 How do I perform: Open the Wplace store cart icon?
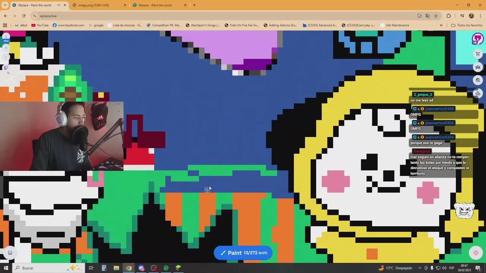(x=478, y=54)
